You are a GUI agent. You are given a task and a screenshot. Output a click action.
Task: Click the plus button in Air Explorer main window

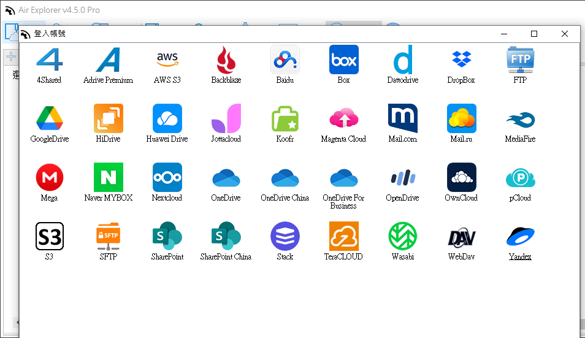coord(11,56)
